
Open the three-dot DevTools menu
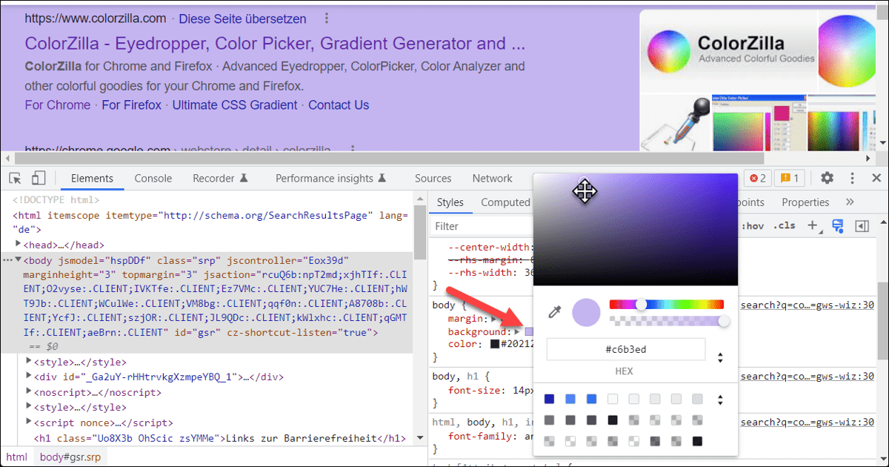[851, 178]
